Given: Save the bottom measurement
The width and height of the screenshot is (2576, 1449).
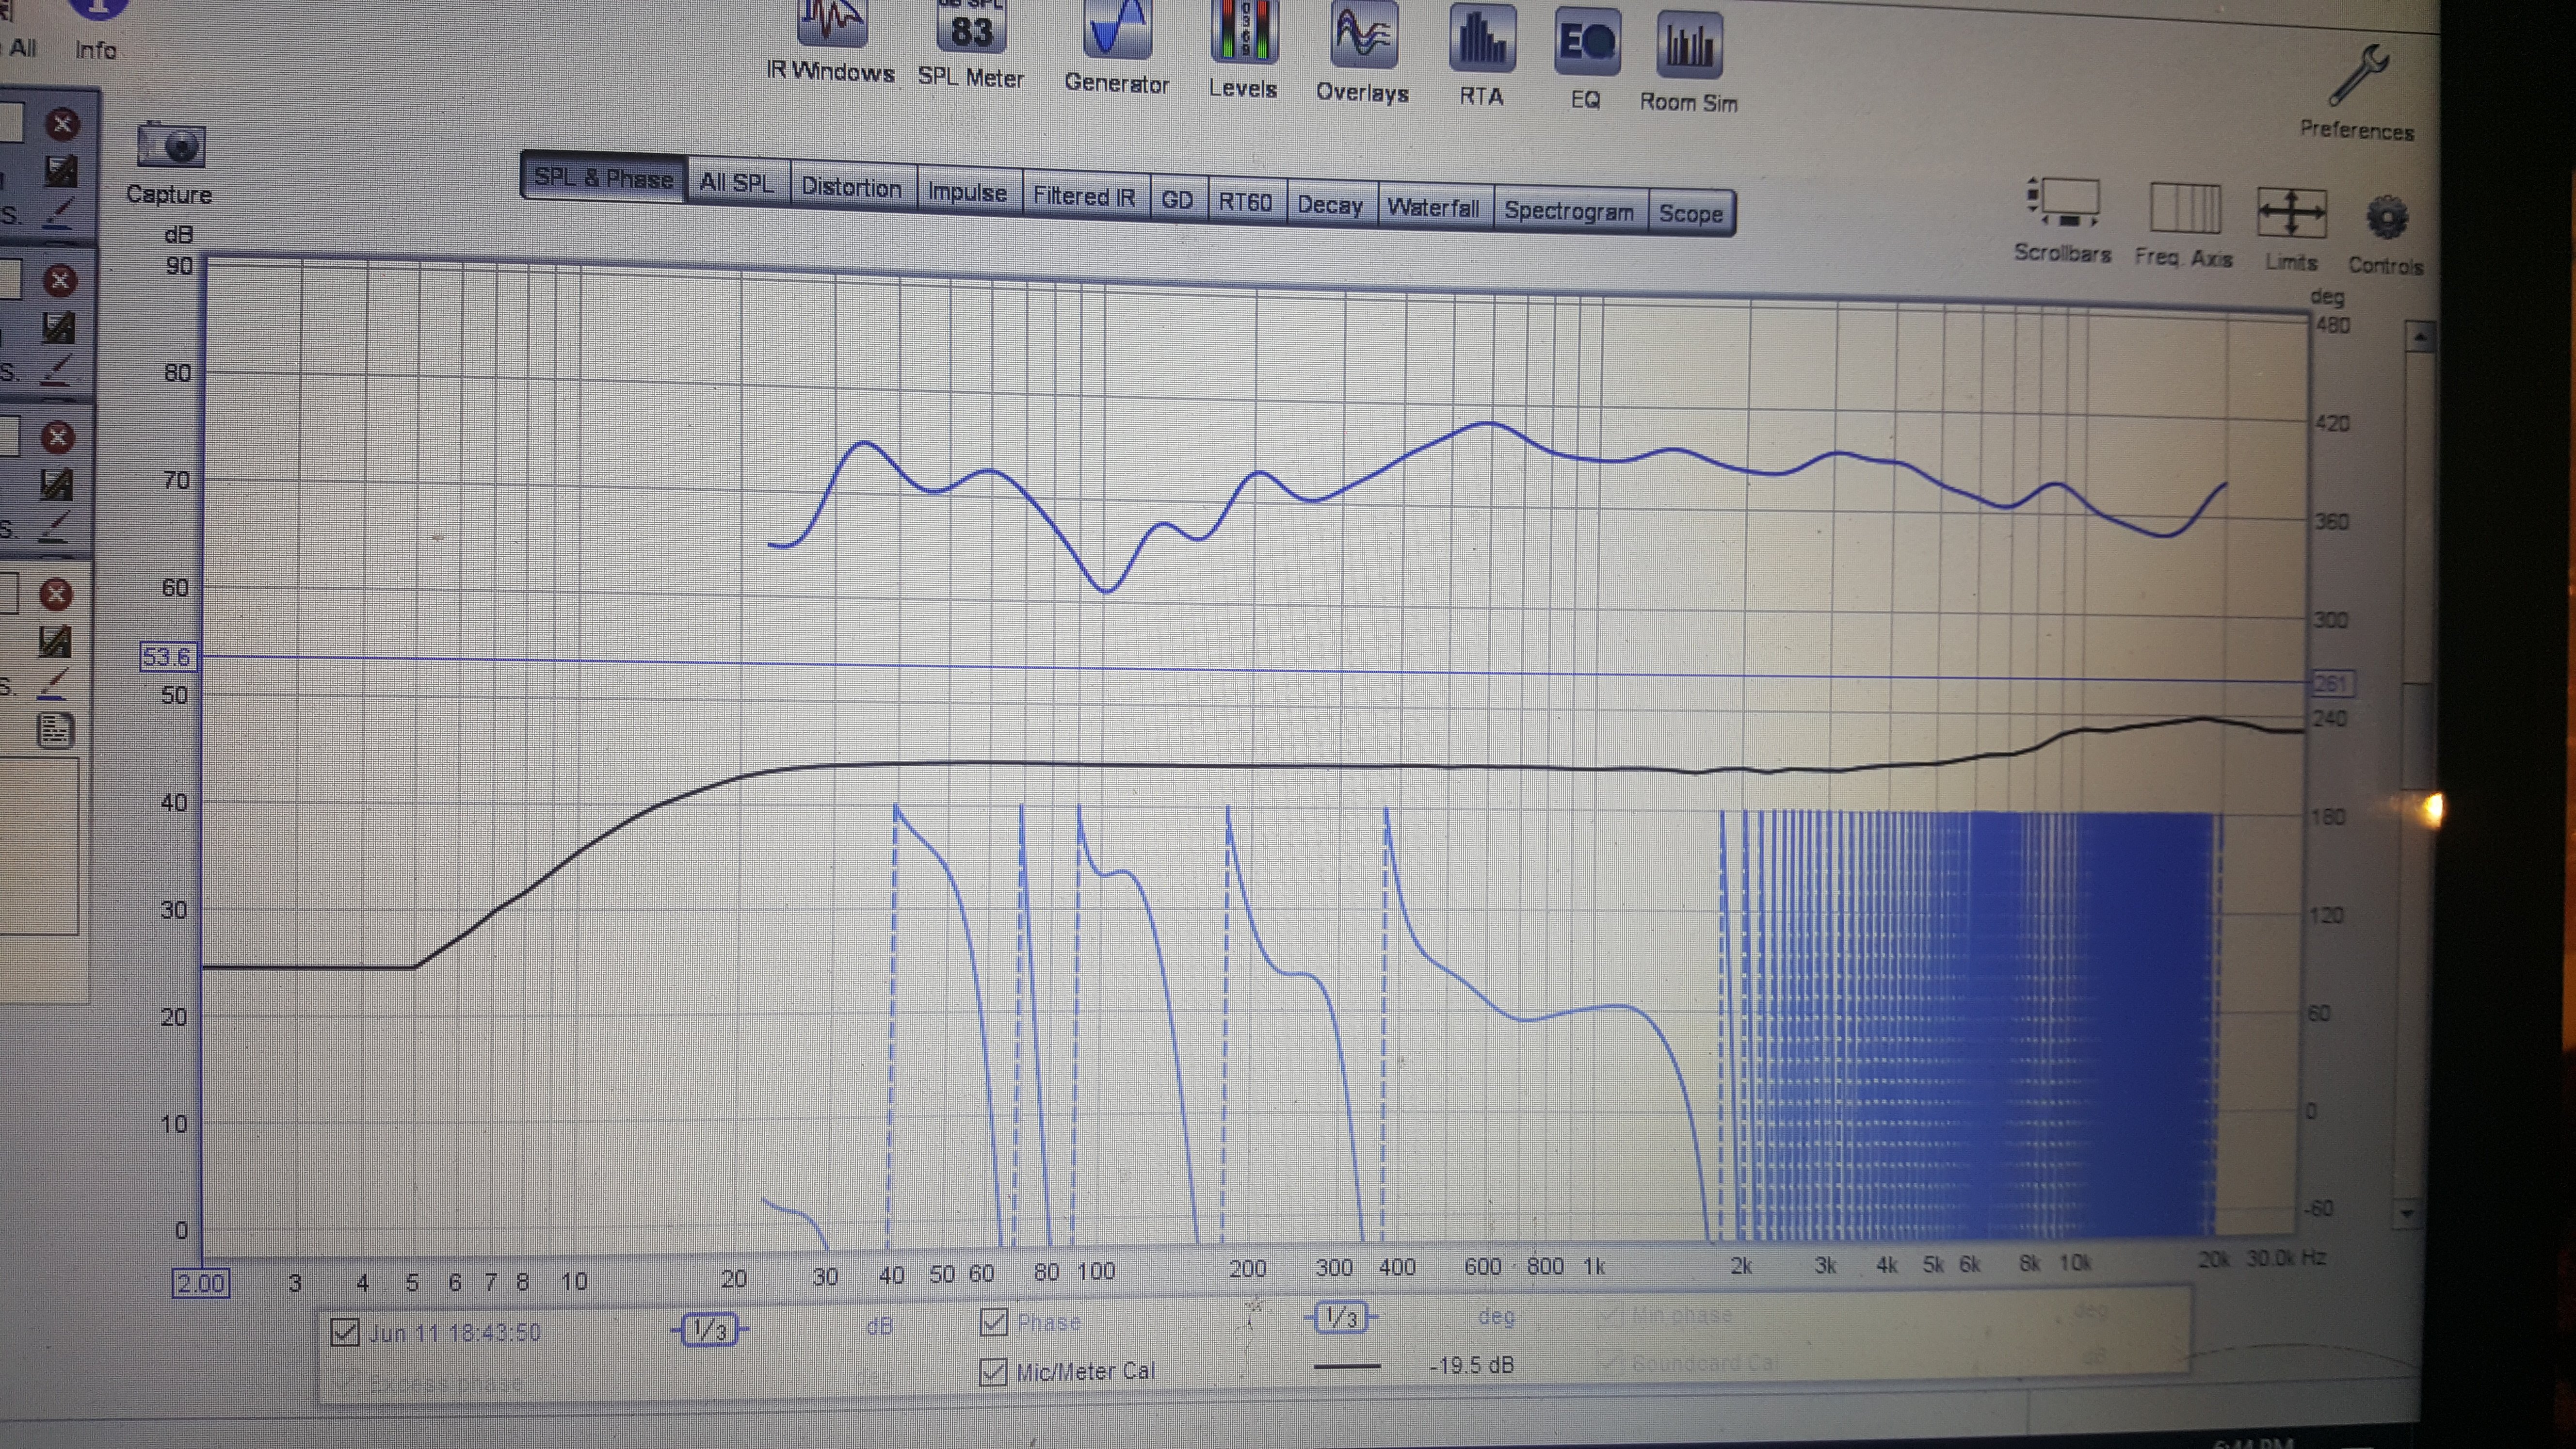Looking at the screenshot, I should coord(54,641).
